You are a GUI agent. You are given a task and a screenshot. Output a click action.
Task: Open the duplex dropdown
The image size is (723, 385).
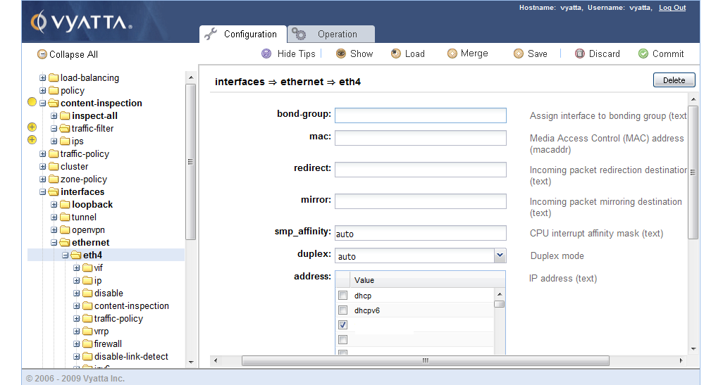[500, 255]
